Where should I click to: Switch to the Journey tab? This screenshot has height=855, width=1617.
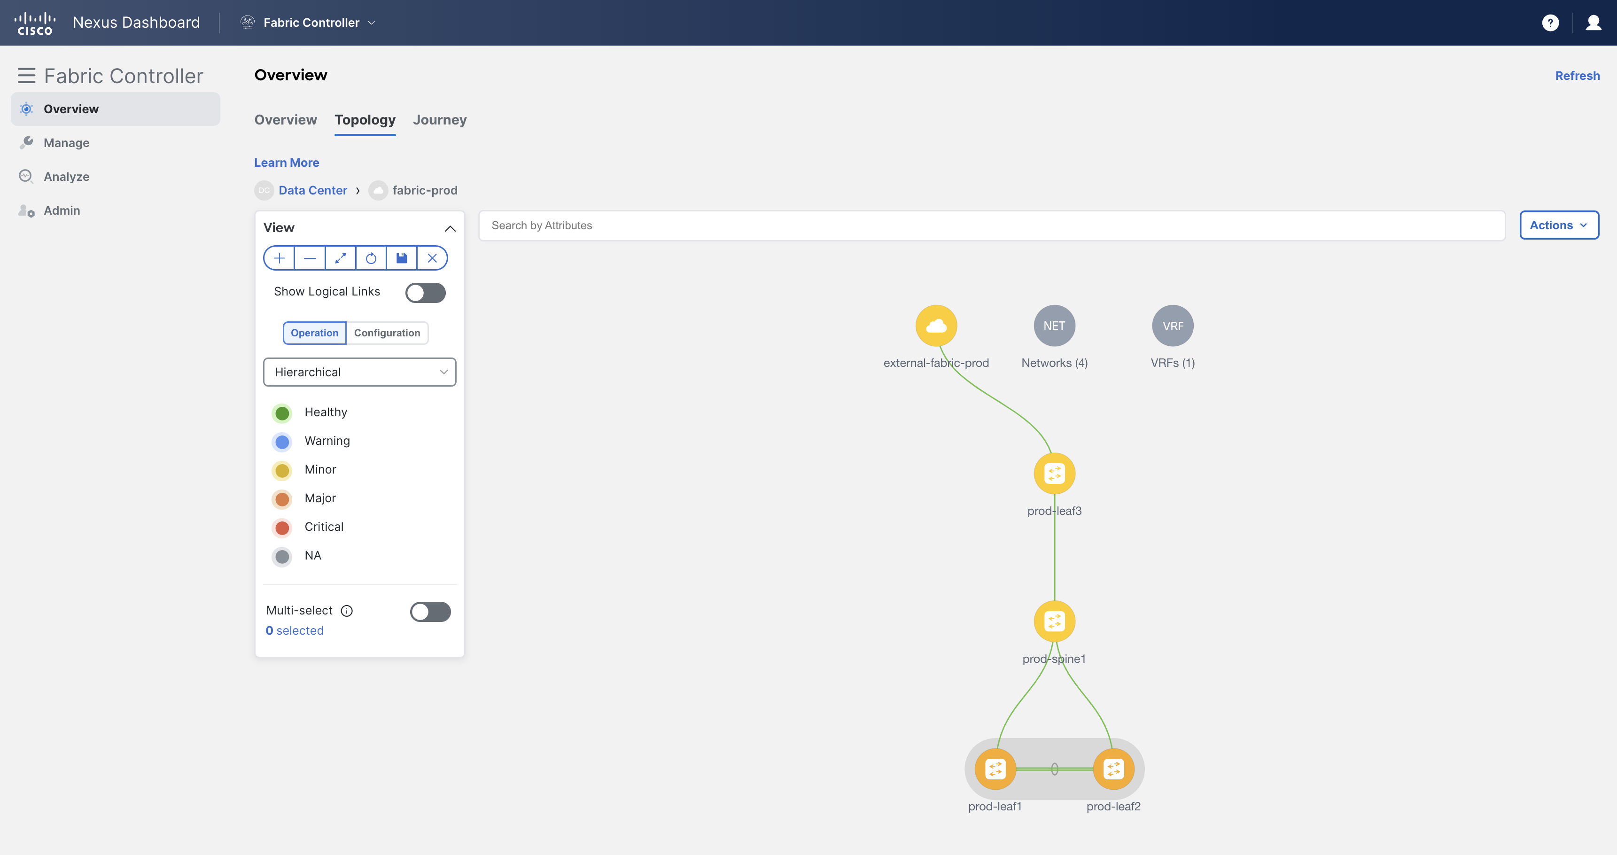coord(439,120)
